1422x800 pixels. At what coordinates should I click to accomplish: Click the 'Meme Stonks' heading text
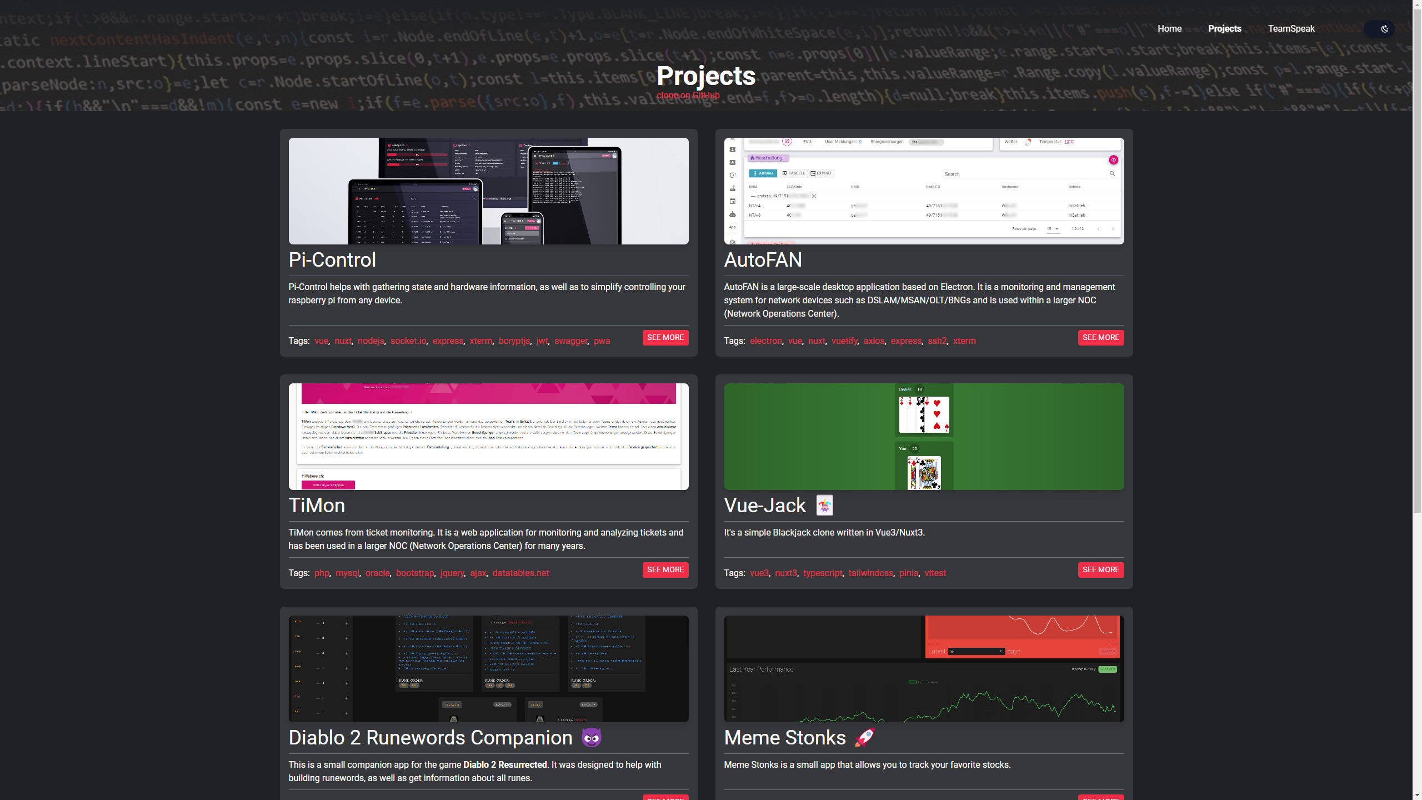[785, 738]
